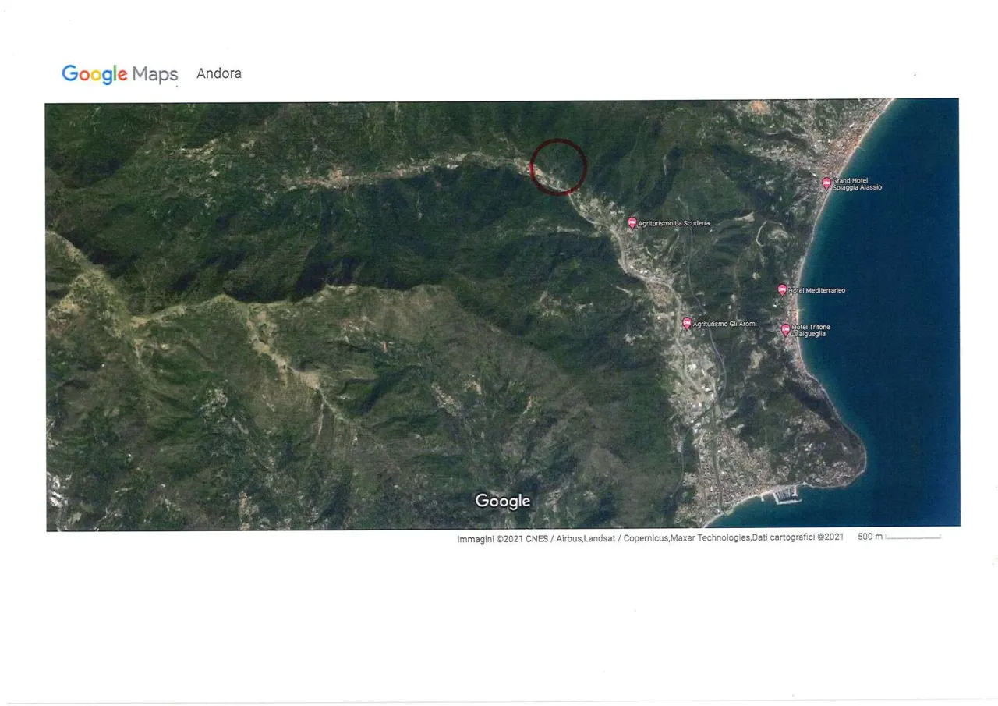Select the Hotel Mediterraneo map pin
The height and width of the screenshot is (706, 998).
pyautogui.click(x=782, y=290)
